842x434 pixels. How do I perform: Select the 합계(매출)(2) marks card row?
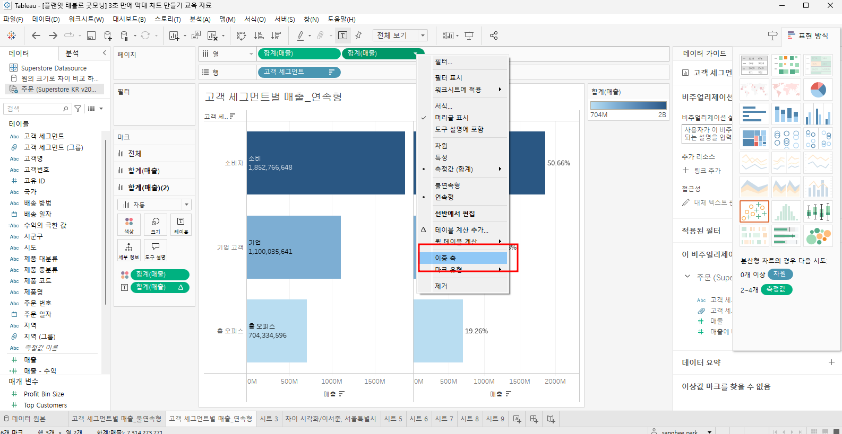click(154, 188)
